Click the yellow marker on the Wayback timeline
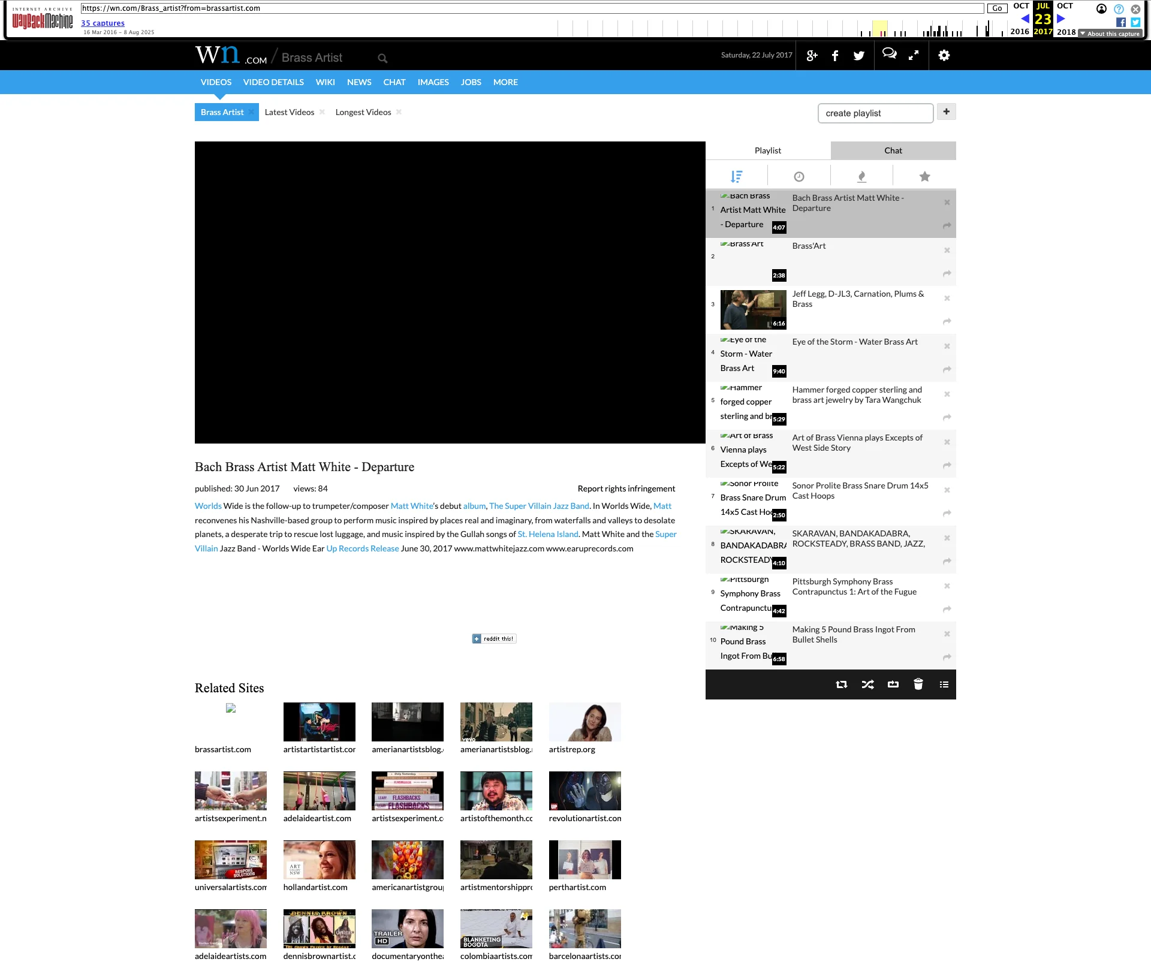Image resolution: width=1151 pixels, height=971 pixels. (879, 27)
